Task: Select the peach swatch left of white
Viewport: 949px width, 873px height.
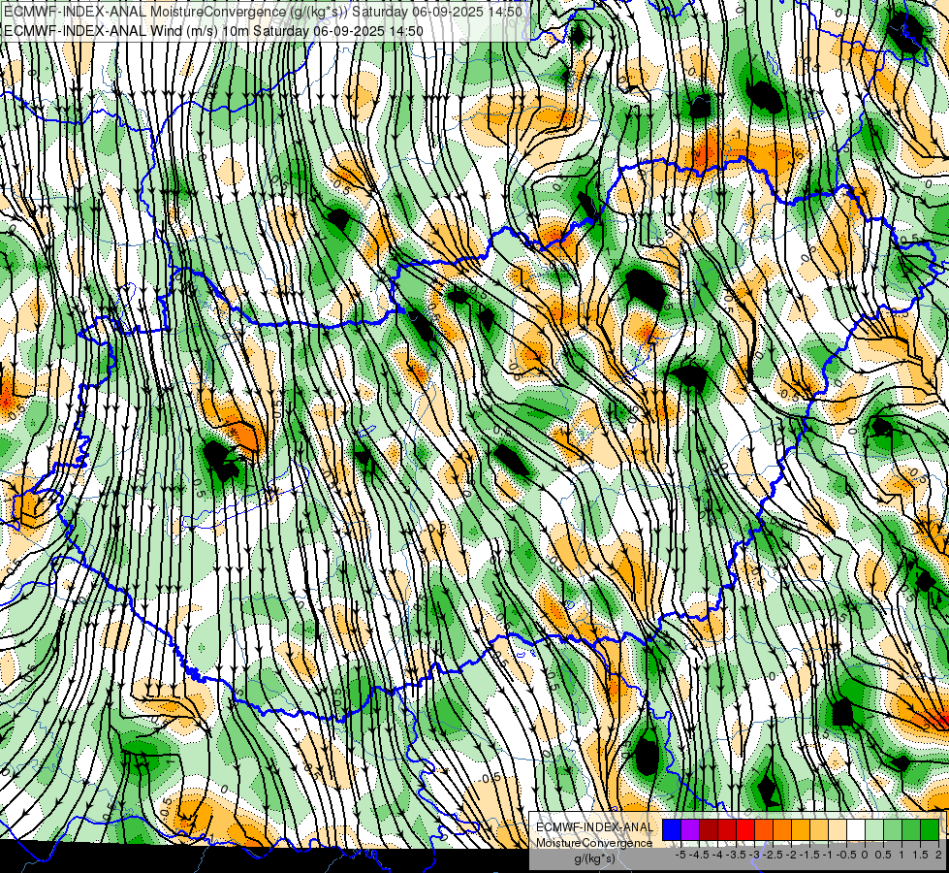Action: tap(837, 829)
